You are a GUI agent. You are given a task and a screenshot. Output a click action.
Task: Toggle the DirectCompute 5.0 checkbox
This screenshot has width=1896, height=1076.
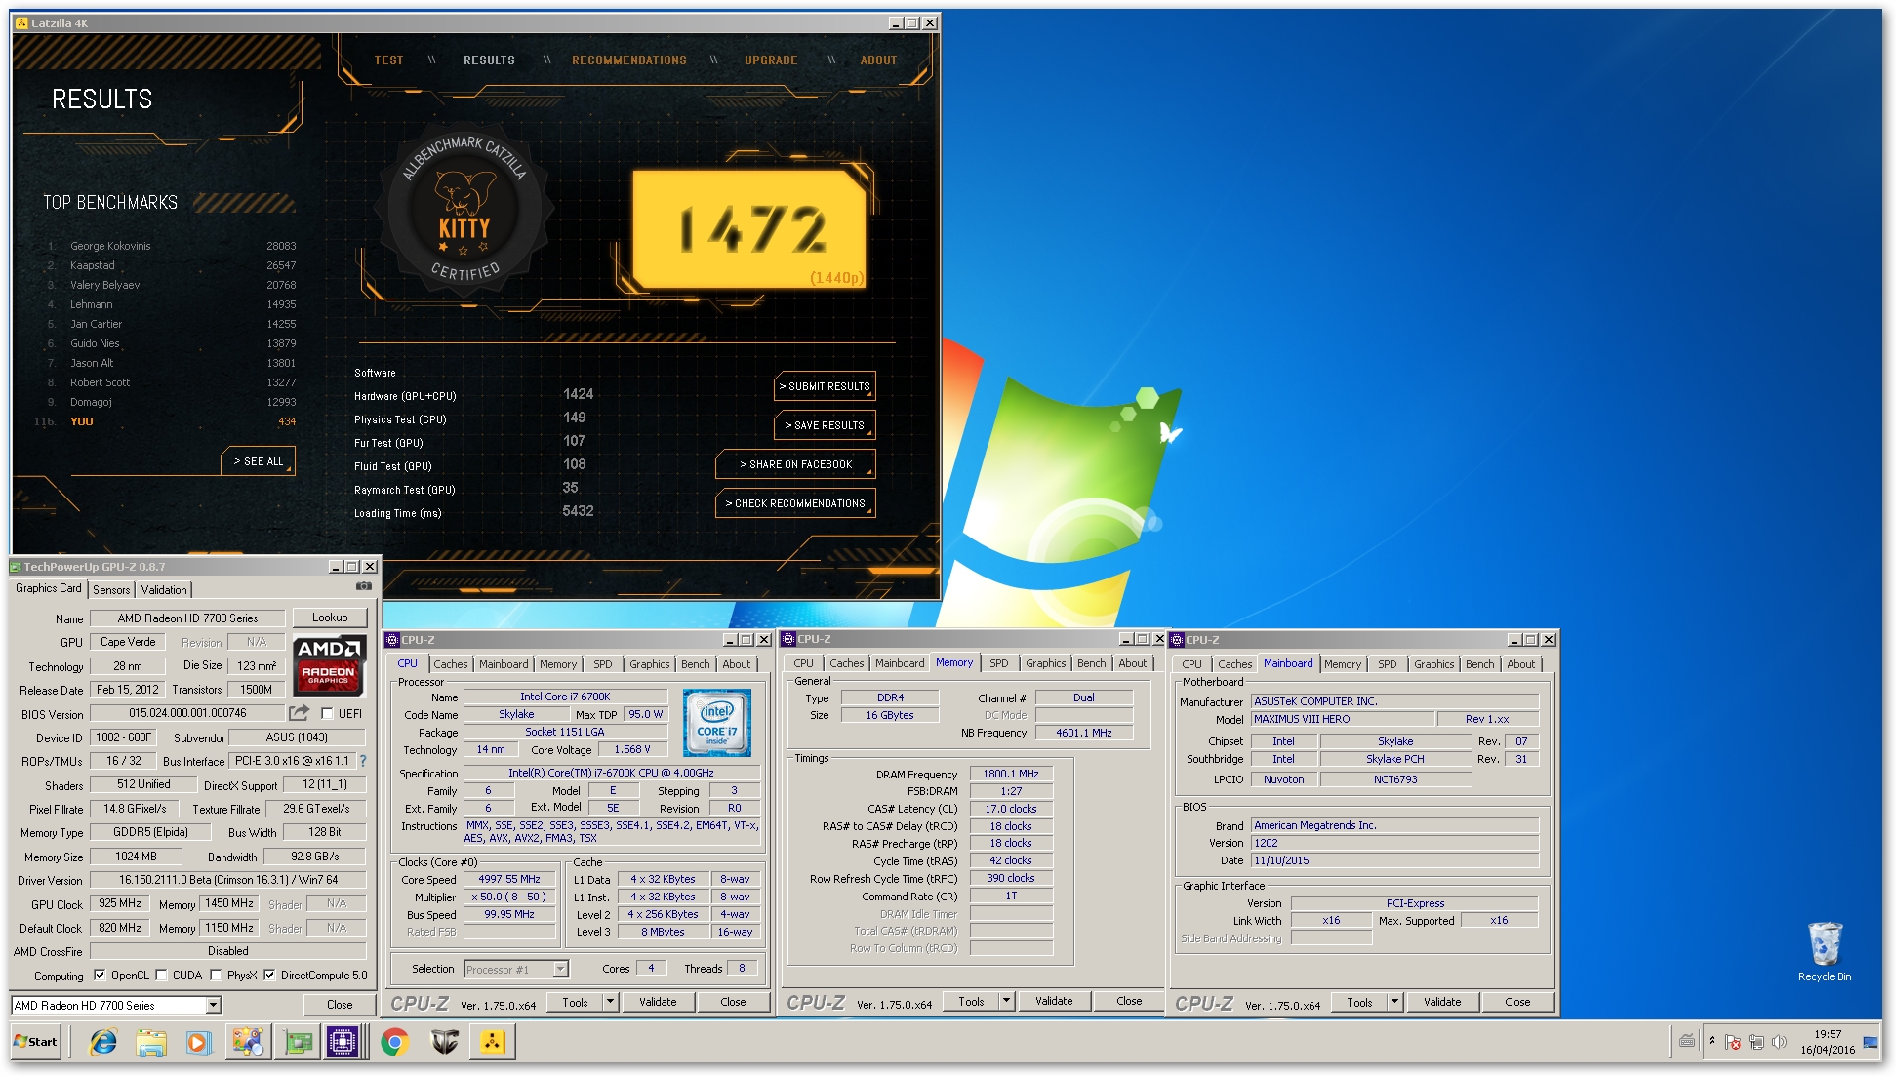point(269,975)
